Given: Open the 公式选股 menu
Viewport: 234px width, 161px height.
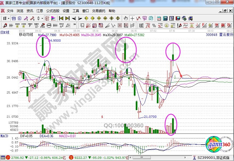Looking at the screenshot, I should (53, 11).
